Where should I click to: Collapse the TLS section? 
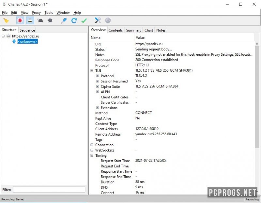pos(92,70)
